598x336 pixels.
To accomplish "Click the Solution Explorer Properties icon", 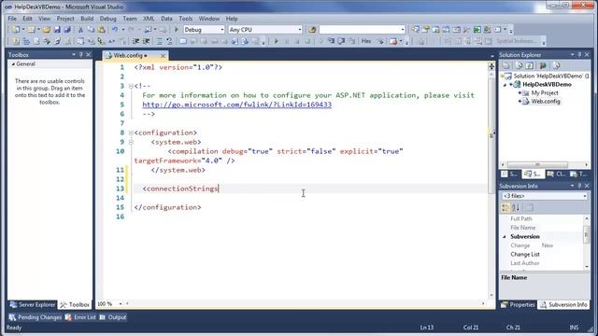I will point(506,65).
